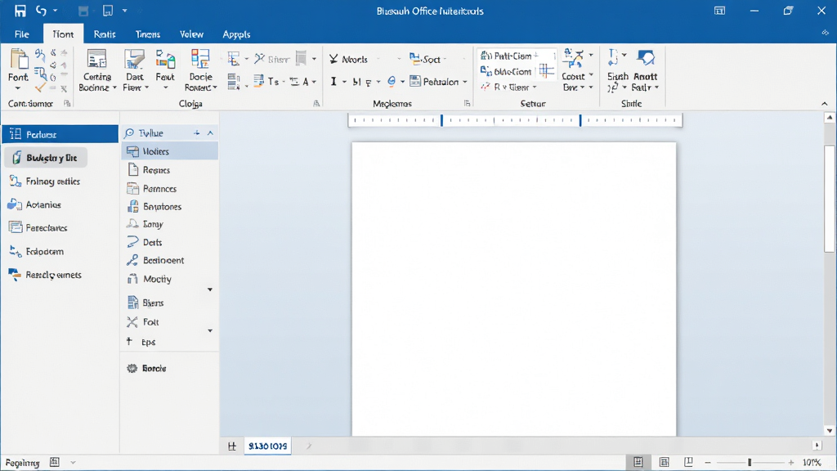Switch to the third view mode button left of zoom minus
This screenshot has width=837, height=471.
(688, 462)
